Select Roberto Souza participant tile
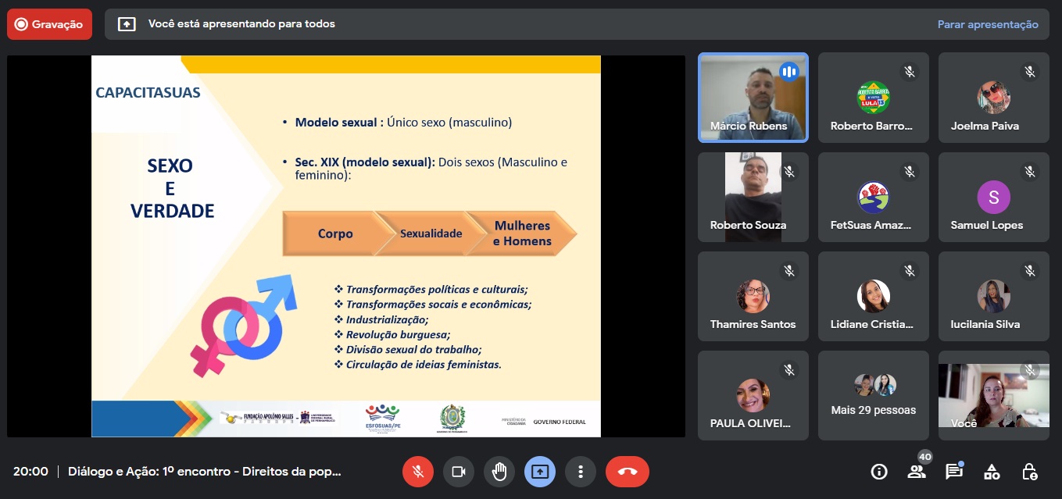The height and width of the screenshot is (499, 1062). (x=753, y=197)
